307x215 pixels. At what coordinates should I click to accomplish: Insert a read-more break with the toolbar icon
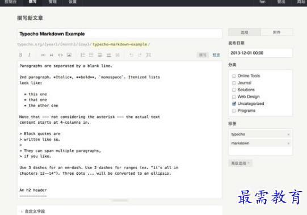click(117, 55)
